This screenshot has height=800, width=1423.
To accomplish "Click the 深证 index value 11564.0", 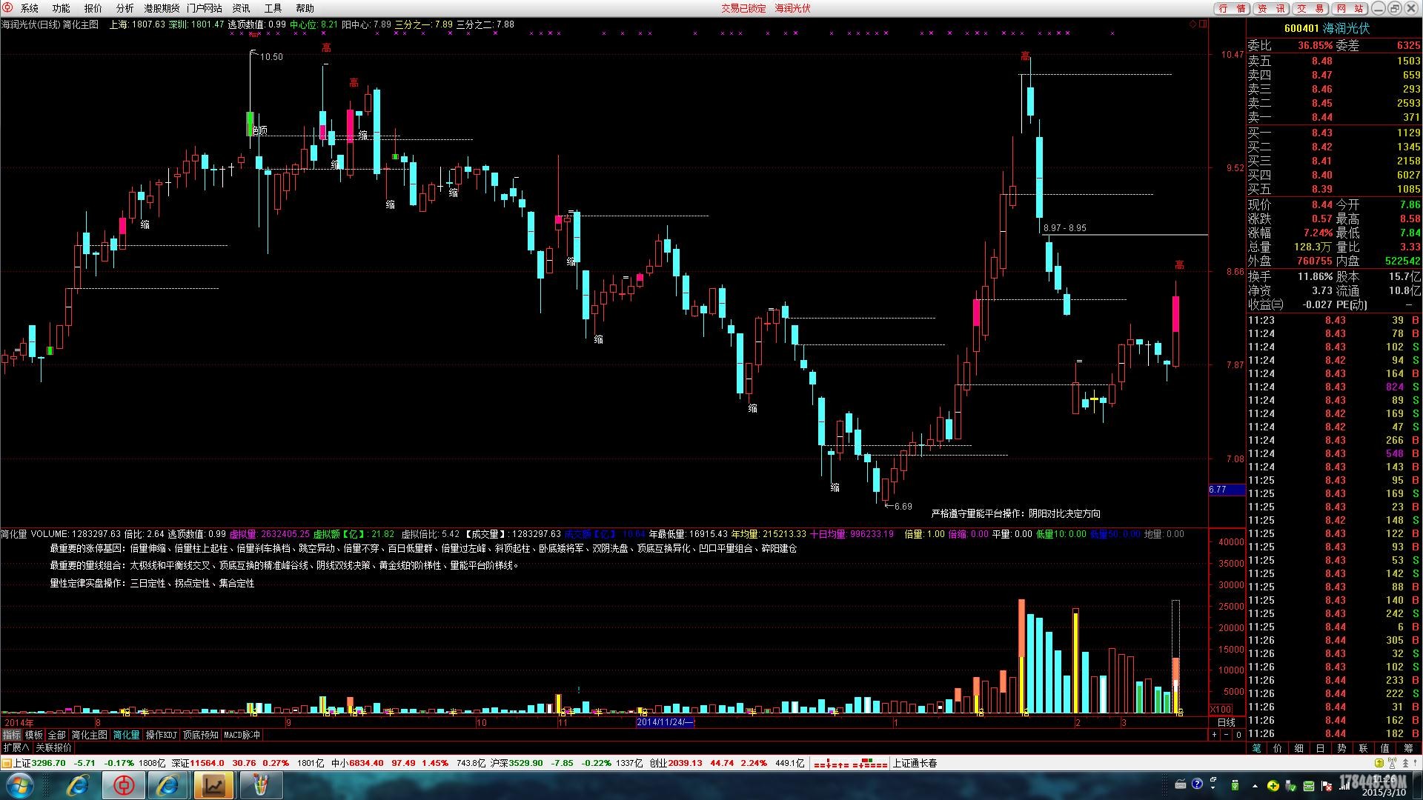I will click(x=208, y=763).
